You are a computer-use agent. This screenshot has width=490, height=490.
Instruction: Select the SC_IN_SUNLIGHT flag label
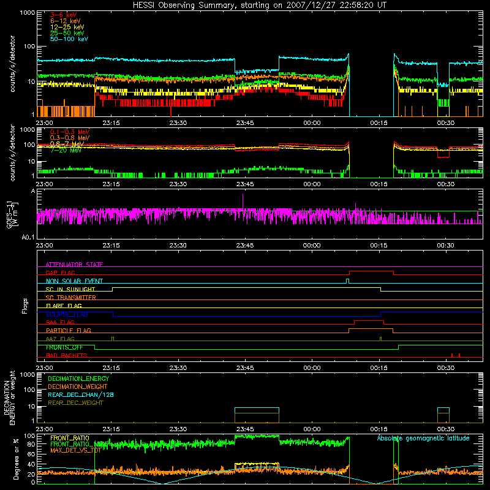[x=70, y=289]
